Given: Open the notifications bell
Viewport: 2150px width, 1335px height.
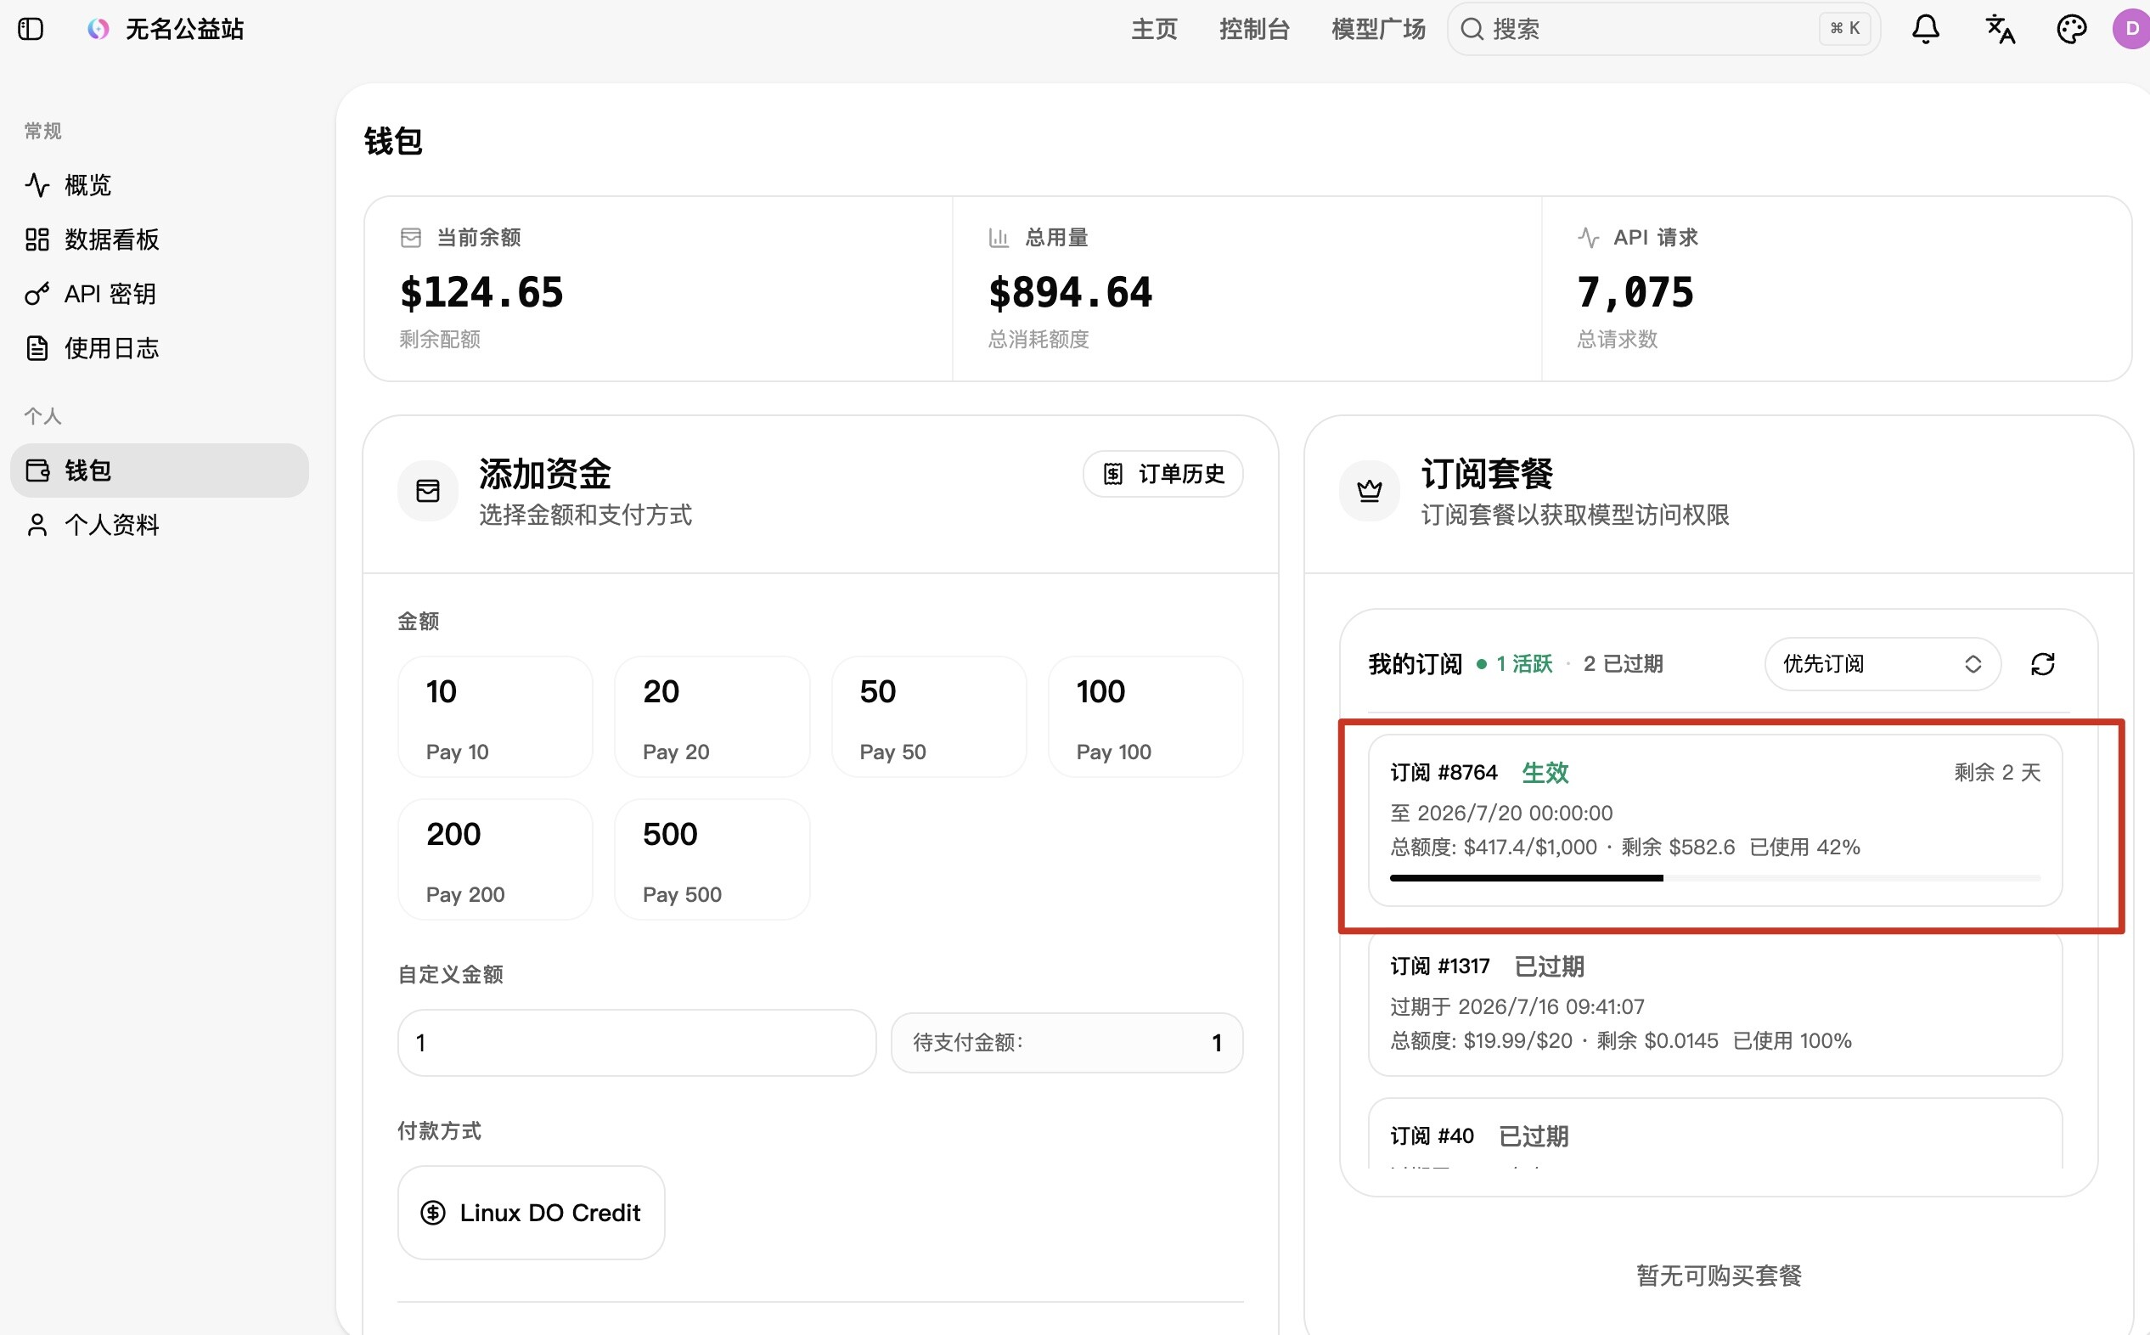Looking at the screenshot, I should tap(1925, 29).
